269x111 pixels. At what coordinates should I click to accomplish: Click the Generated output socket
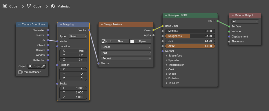[x=48, y=30]
